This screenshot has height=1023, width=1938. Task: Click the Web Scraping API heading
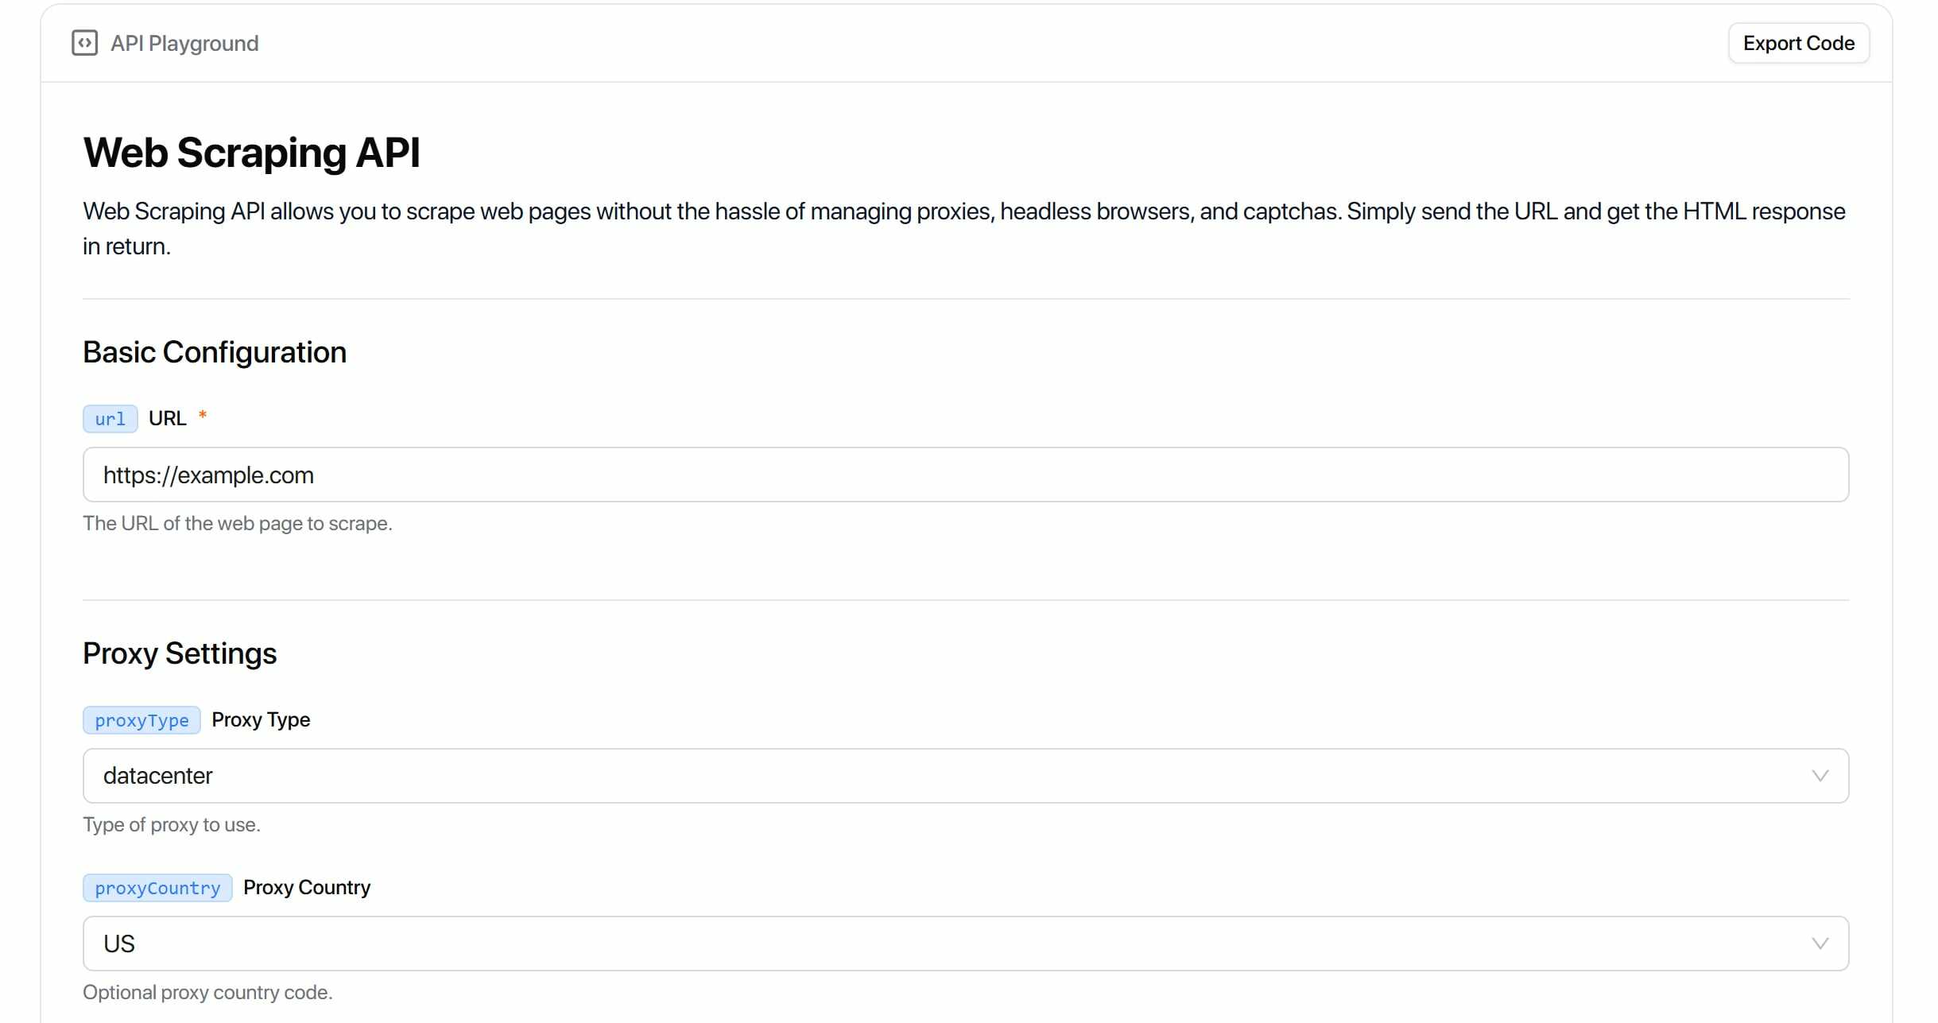[251, 153]
